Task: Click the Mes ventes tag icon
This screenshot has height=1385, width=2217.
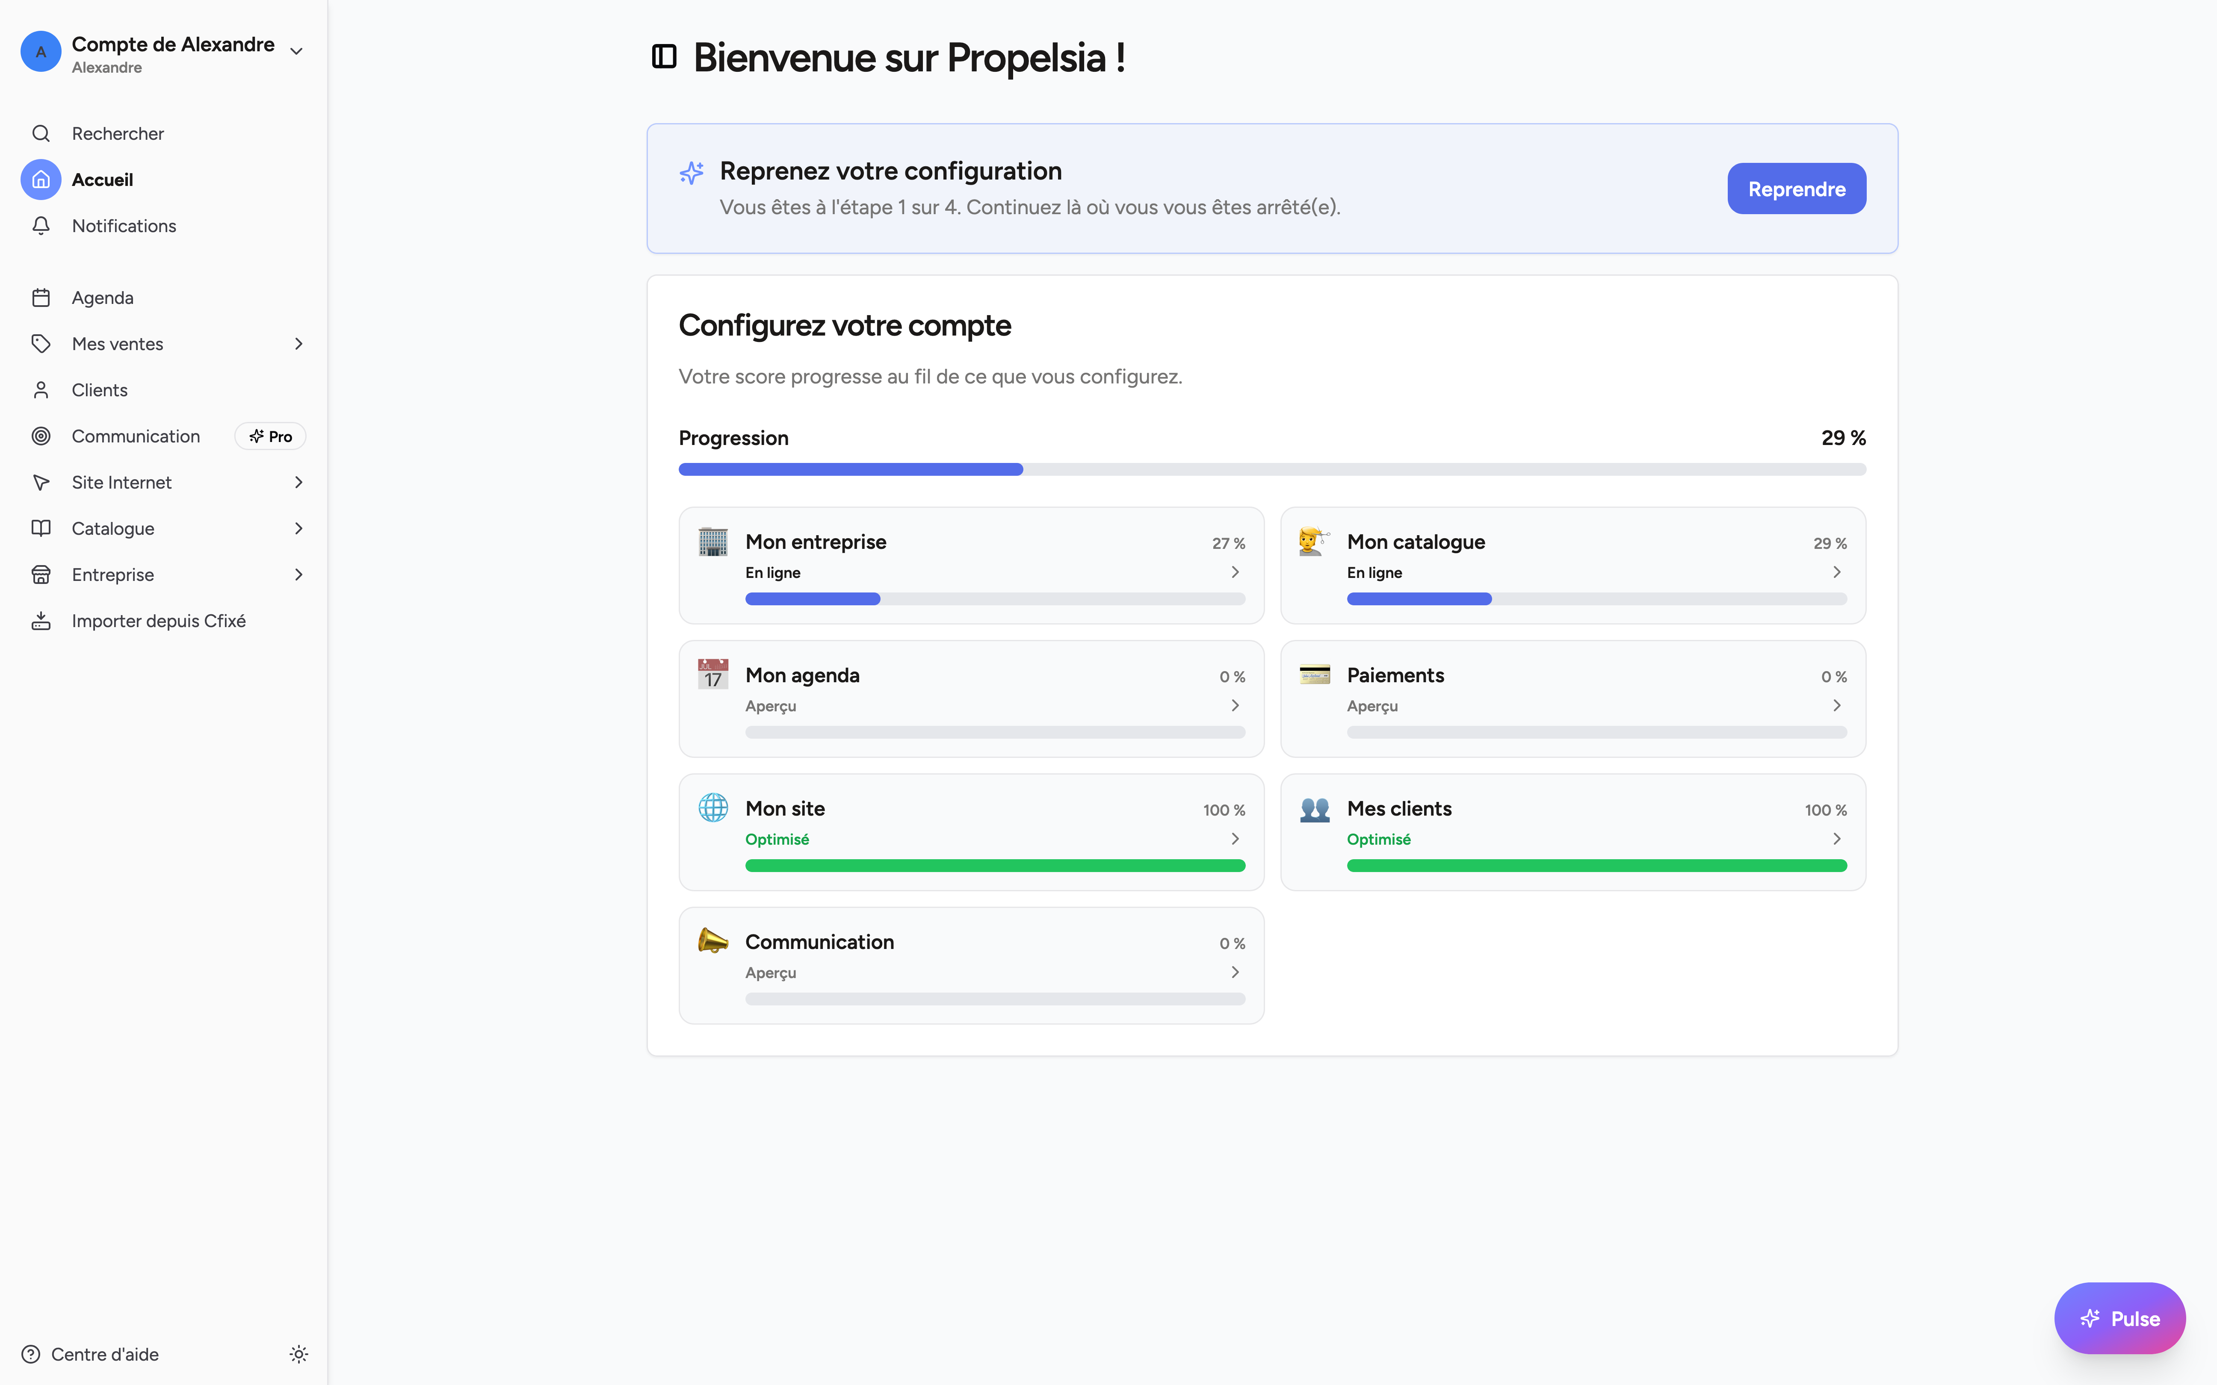Action: click(x=41, y=344)
